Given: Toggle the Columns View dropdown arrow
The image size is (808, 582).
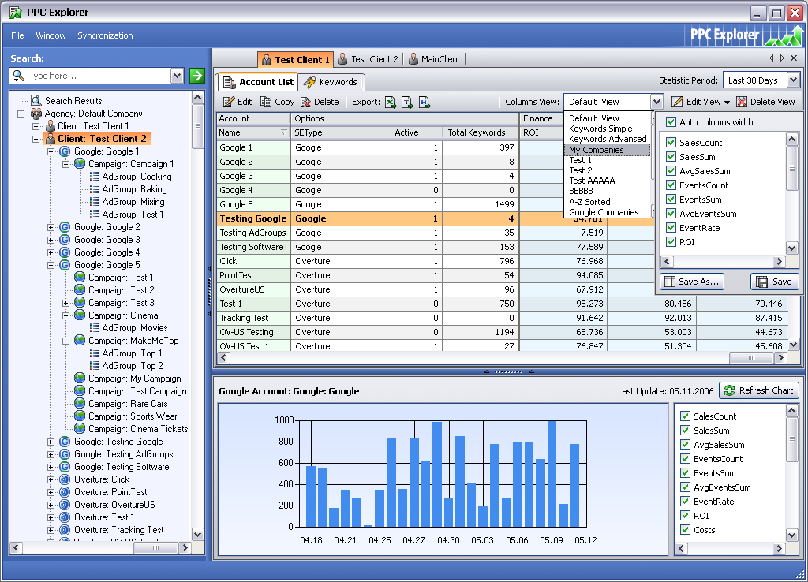Looking at the screenshot, I should [656, 102].
